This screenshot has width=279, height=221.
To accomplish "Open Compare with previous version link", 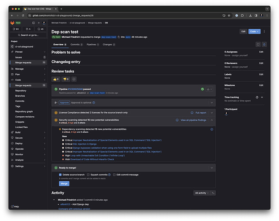I will point(74,209).
